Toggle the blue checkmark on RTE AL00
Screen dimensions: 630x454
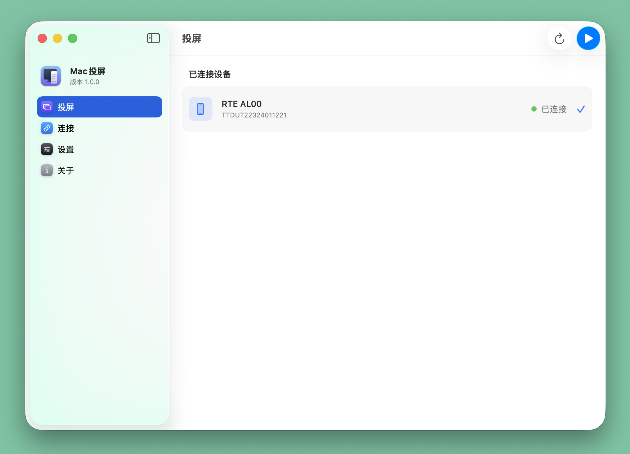pyautogui.click(x=581, y=109)
